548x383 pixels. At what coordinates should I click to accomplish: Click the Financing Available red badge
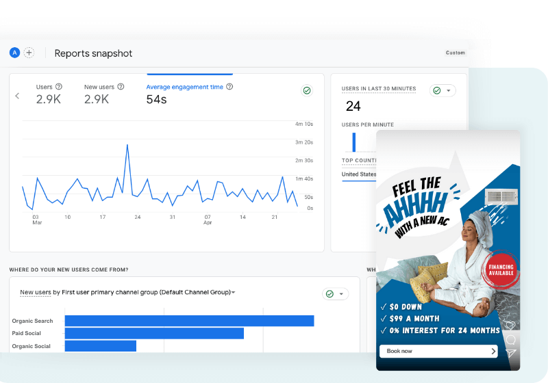tap(501, 270)
